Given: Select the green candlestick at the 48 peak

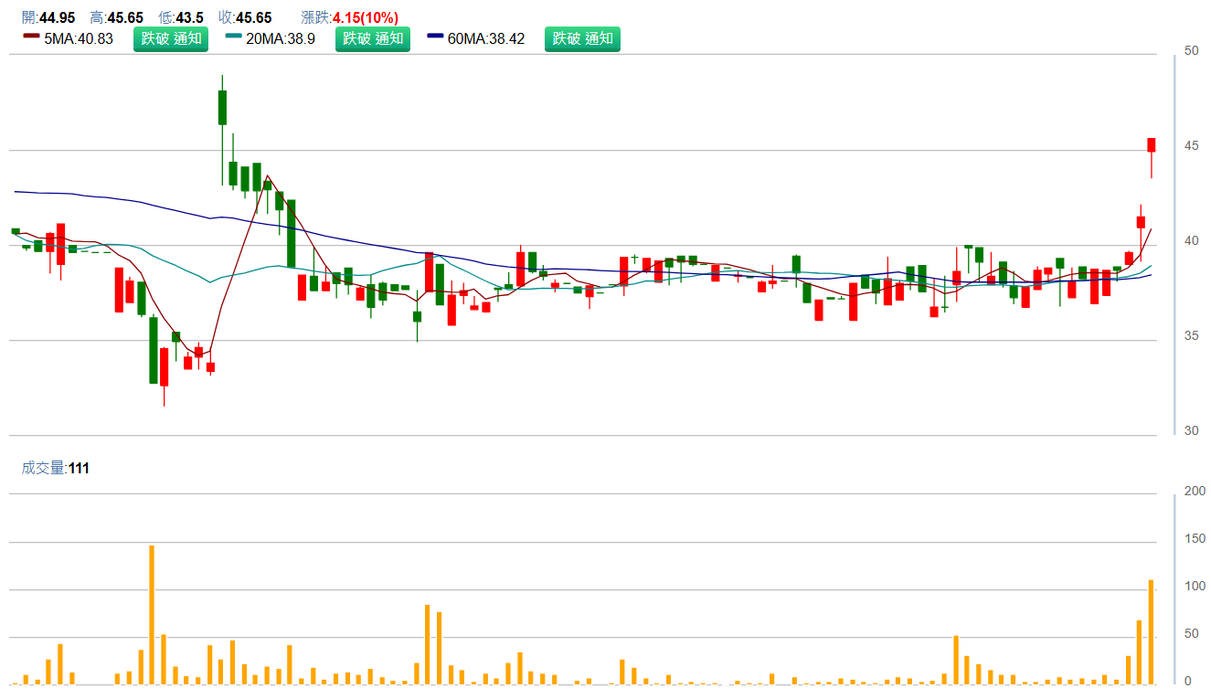Looking at the screenshot, I should 222,108.
